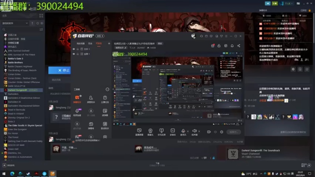Click the Steam library filter sliders icon
This screenshot has height=177, width=315.
pyautogui.click(x=41, y=29)
